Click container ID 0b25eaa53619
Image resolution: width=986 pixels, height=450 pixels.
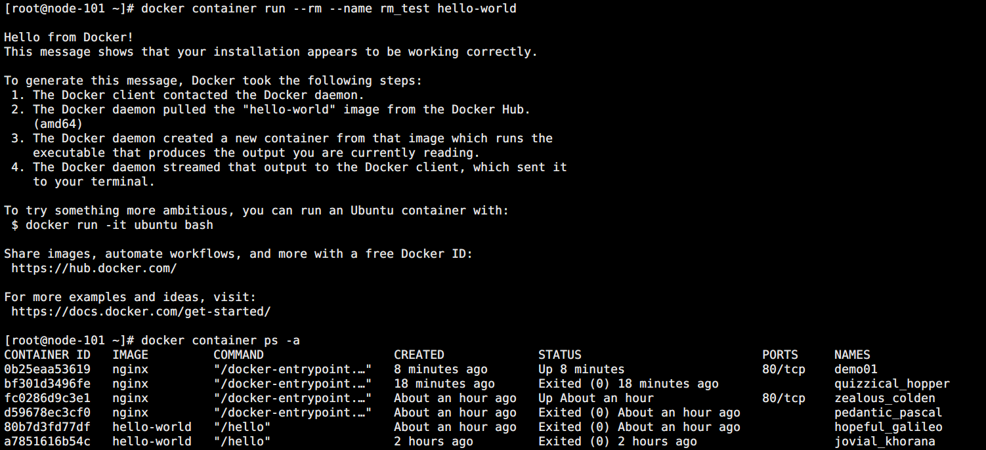[x=47, y=369]
